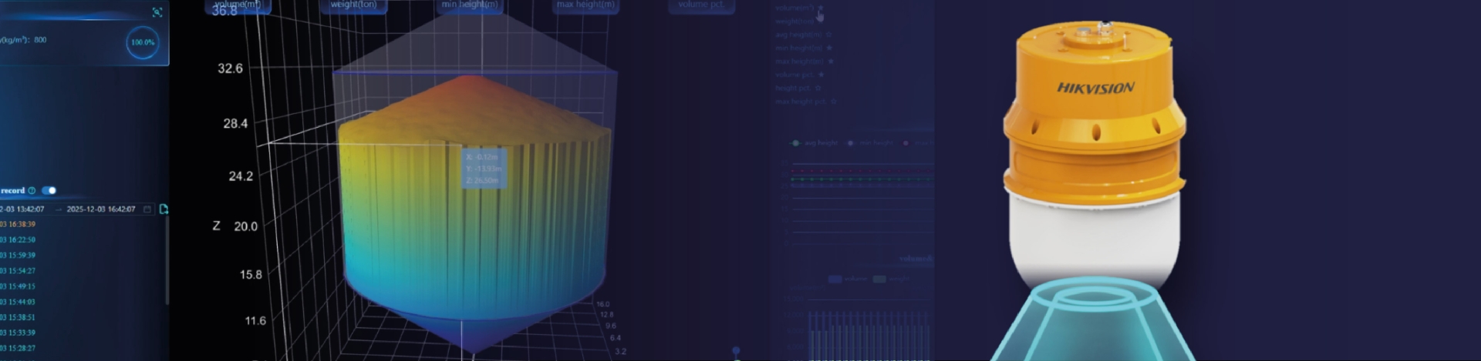1481x361 pixels.
Task: Select the volume pct. tab
Action: pyautogui.click(x=701, y=5)
